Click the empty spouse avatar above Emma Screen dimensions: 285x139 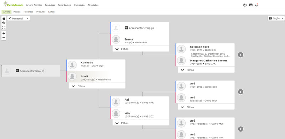[x=116, y=28]
